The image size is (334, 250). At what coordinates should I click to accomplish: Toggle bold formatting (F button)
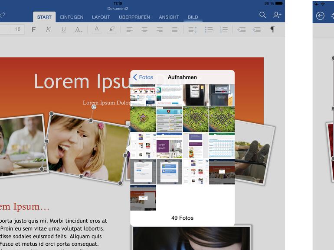pyautogui.click(x=34, y=29)
